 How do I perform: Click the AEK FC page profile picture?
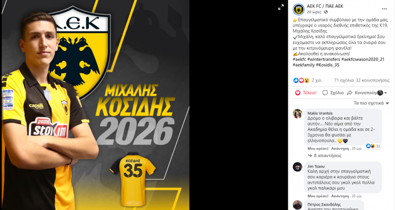pyautogui.click(x=299, y=9)
